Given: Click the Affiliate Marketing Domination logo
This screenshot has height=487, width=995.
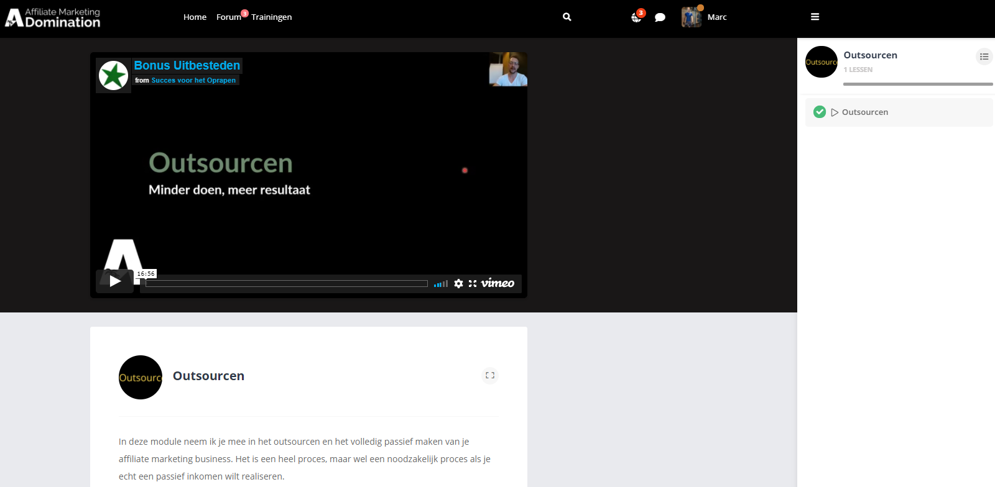Looking at the screenshot, I should pos(53,17).
